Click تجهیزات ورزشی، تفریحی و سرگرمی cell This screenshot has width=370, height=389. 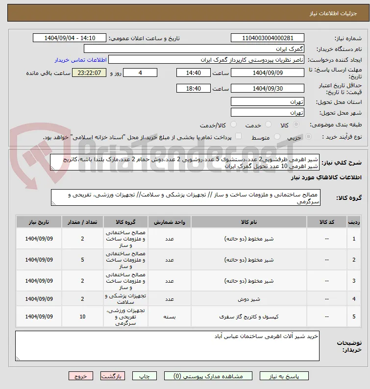click(x=125, y=316)
